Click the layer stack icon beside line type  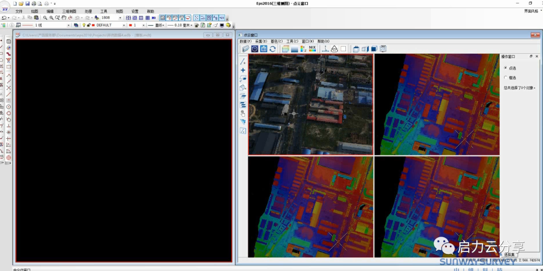[x=76, y=25]
